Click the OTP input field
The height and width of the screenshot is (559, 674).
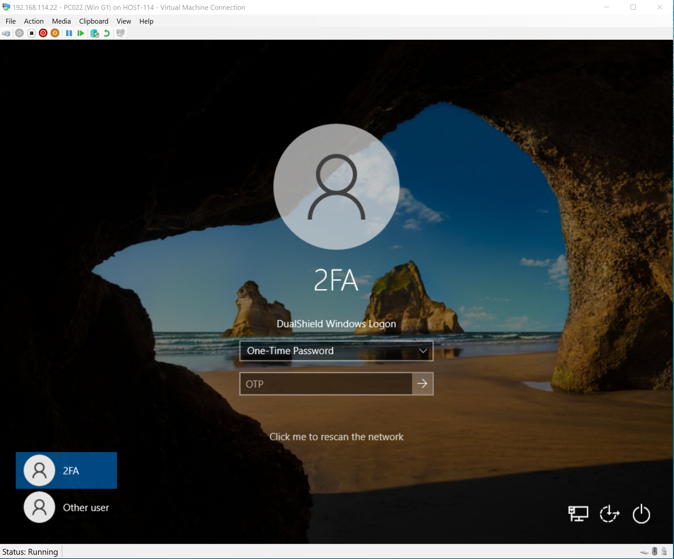326,384
